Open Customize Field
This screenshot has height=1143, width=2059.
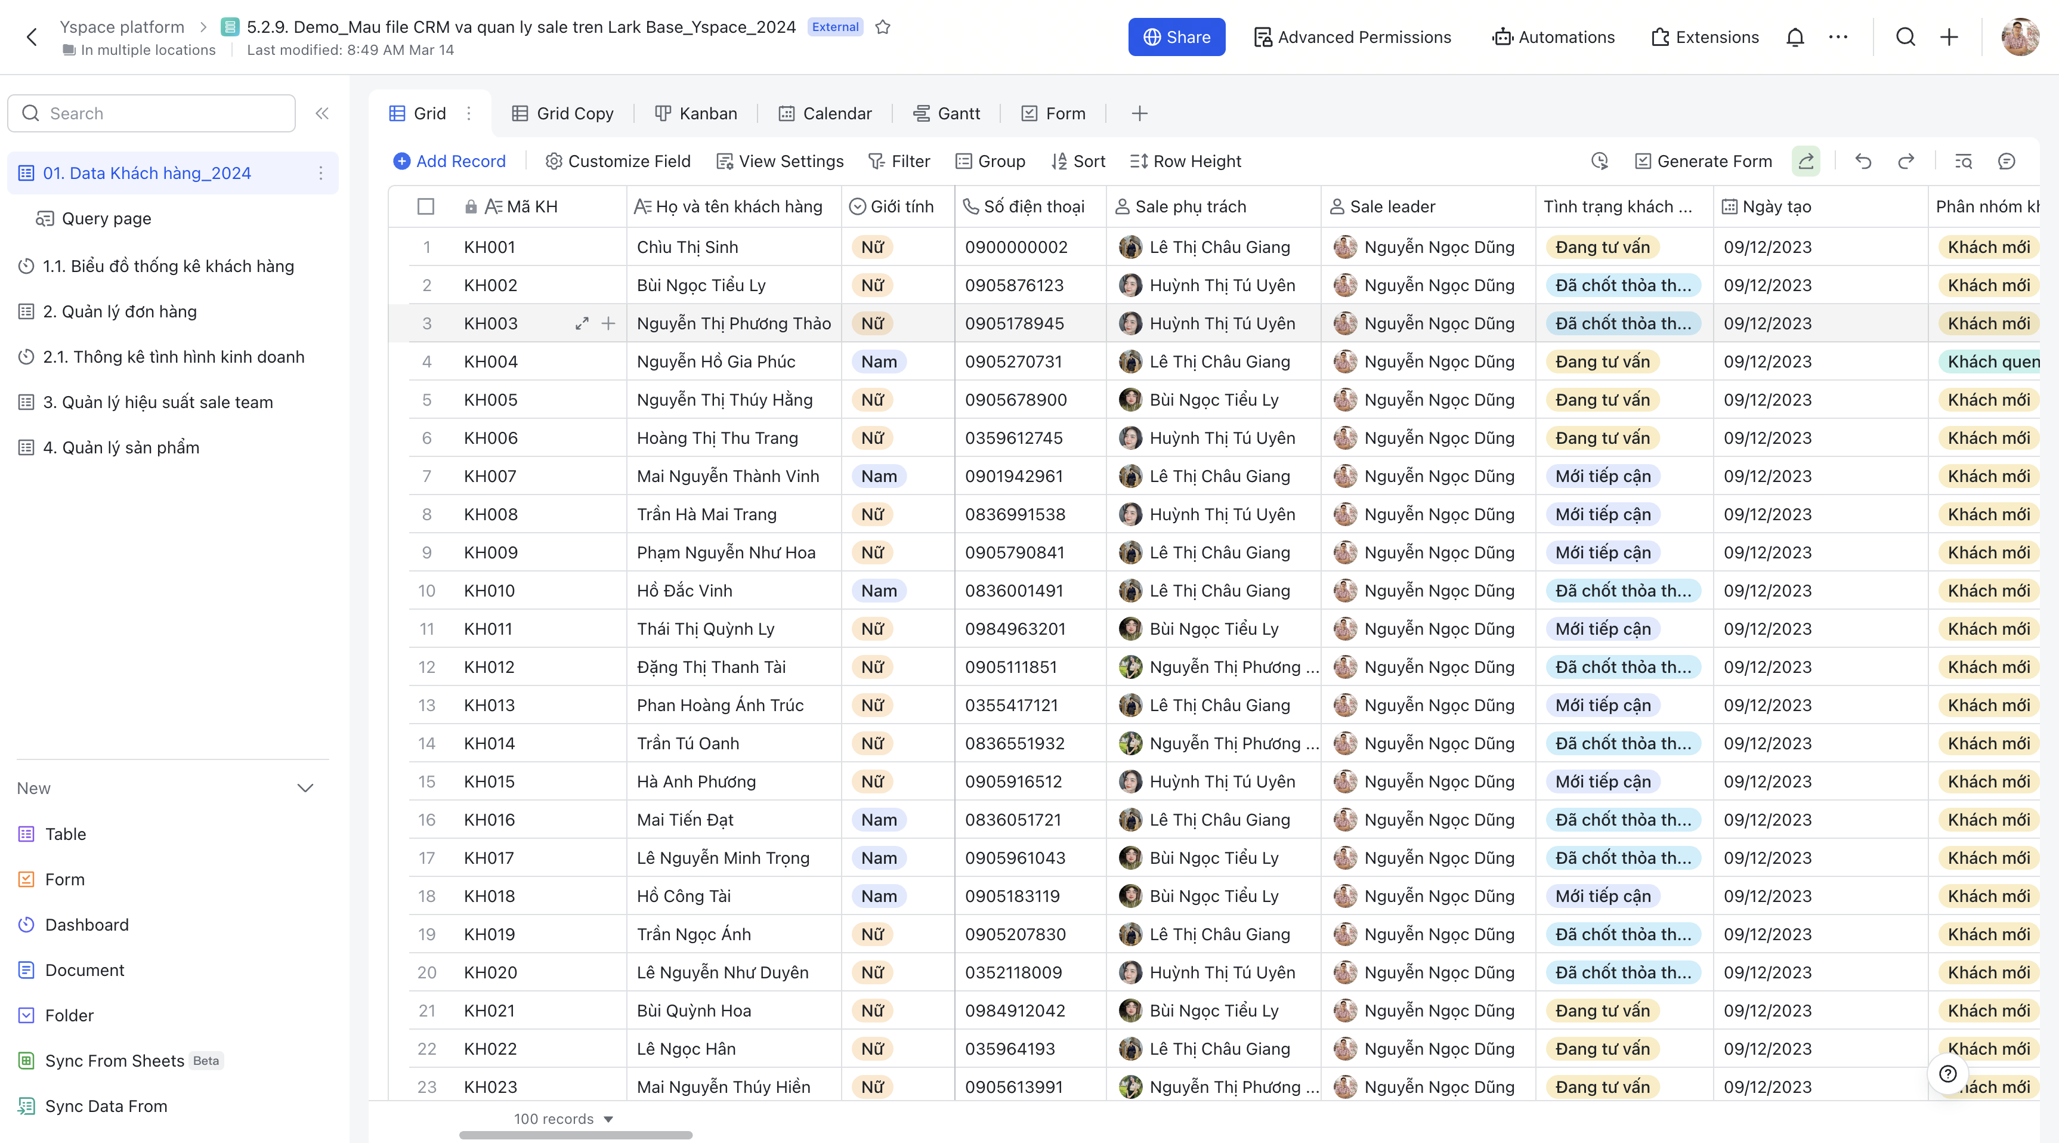tap(618, 162)
